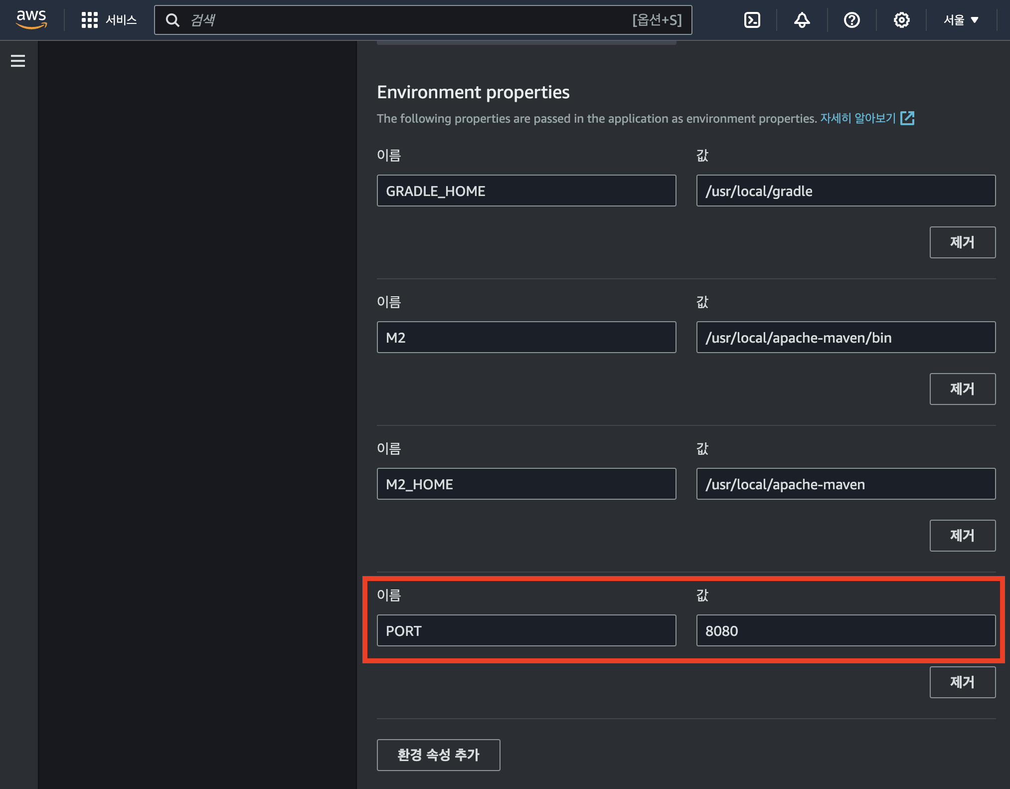This screenshot has height=789, width=1010.
Task: Open the help question mark icon
Action: 851,20
